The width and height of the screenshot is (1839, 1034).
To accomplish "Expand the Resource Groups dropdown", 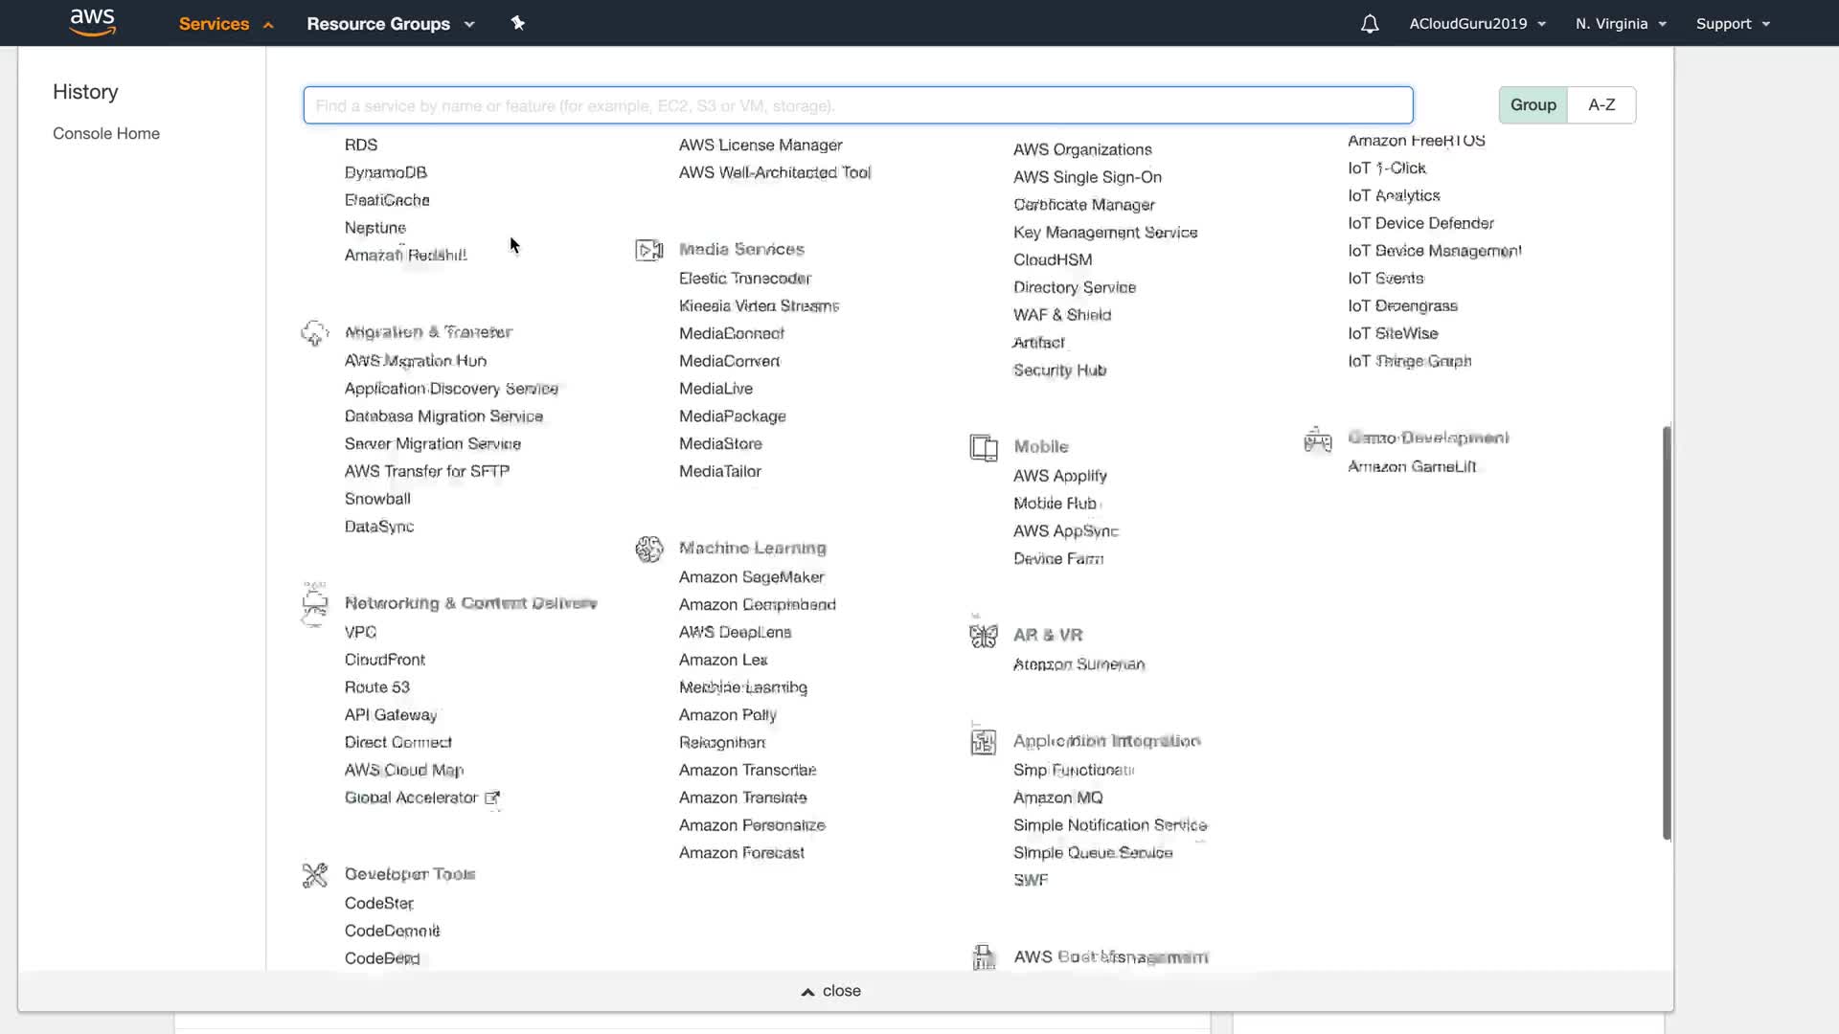I will click(x=390, y=24).
